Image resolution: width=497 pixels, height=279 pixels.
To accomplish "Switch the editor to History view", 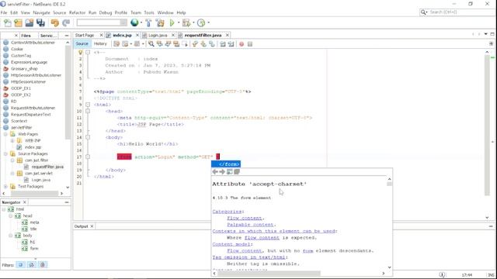I will (100, 43).
